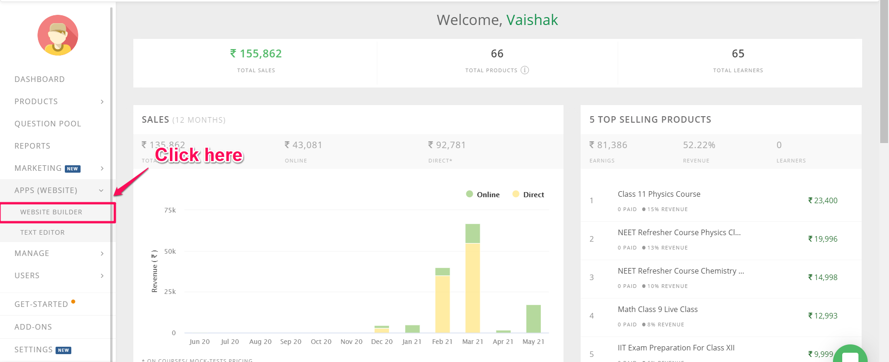This screenshot has height=362, width=889.
Task: Click the ₹ 14,998 product amount
Action: (x=823, y=277)
